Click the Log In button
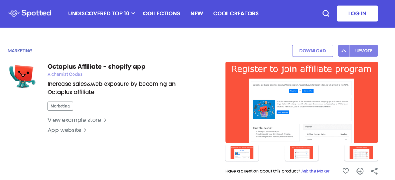 tap(357, 13)
